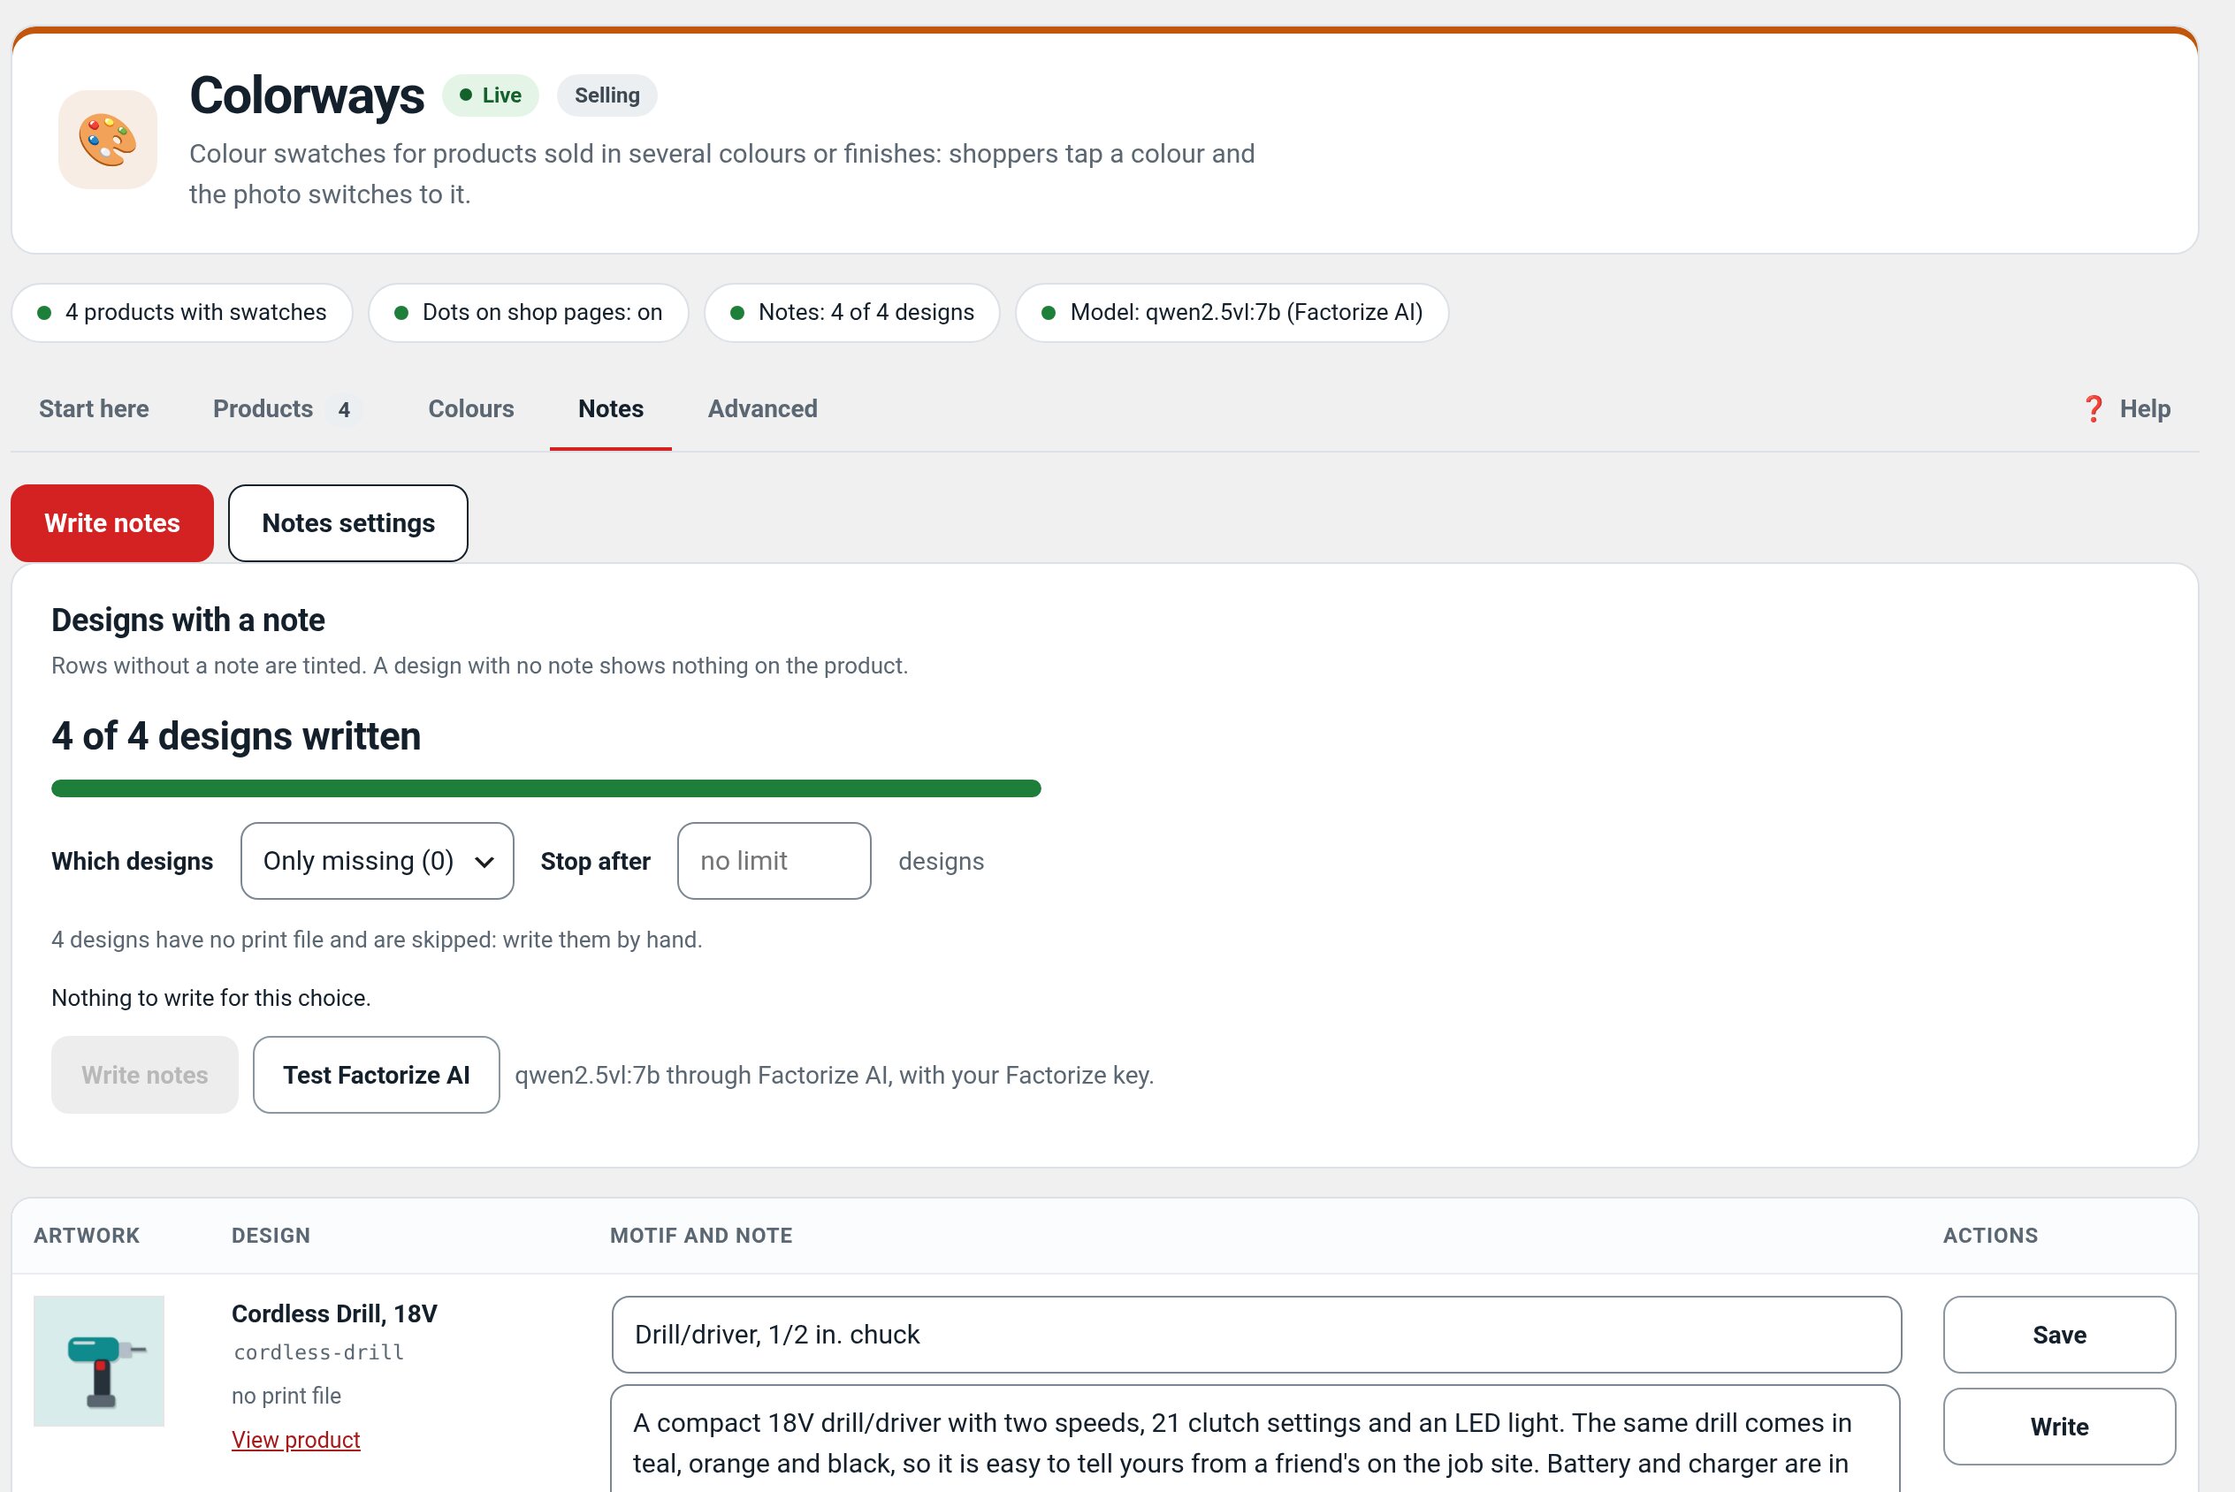
Task: Open the Which designs dropdown
Action: click(377, 860)
